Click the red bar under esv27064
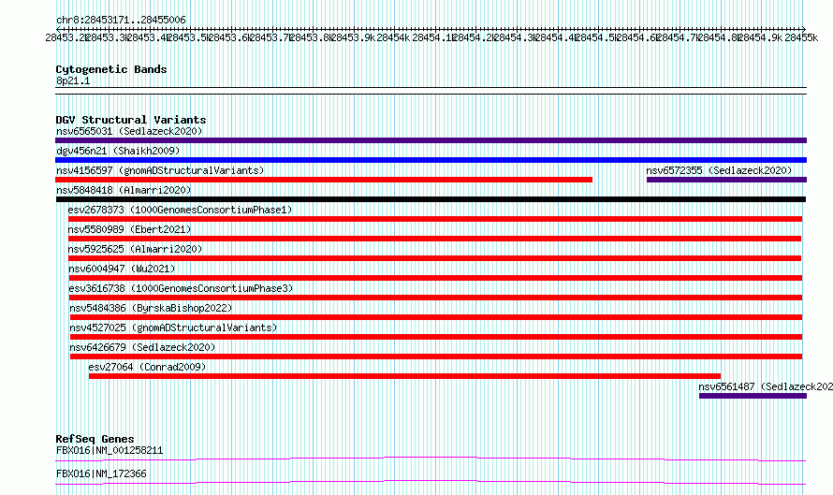This screenshot has height=495, width=833. 405,376
